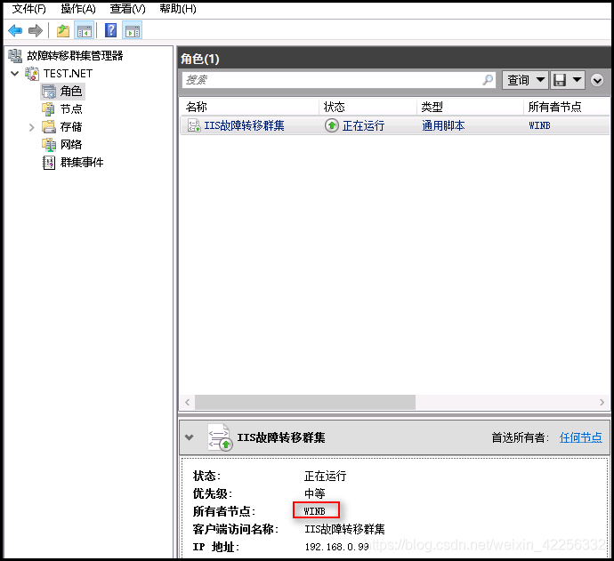Click the 故障转移群集管理器 root icon
614x561 pixels.
coord(15,56)
